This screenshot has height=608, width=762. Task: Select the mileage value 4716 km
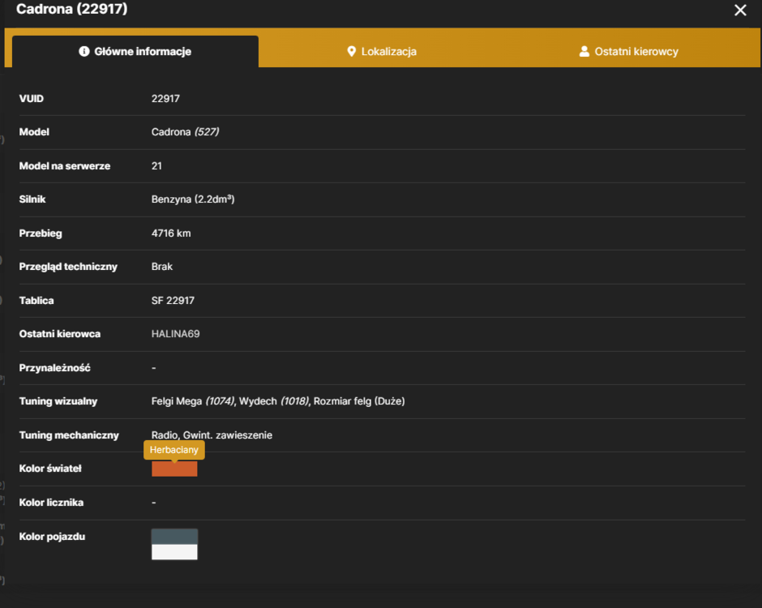tap(171, 233)
